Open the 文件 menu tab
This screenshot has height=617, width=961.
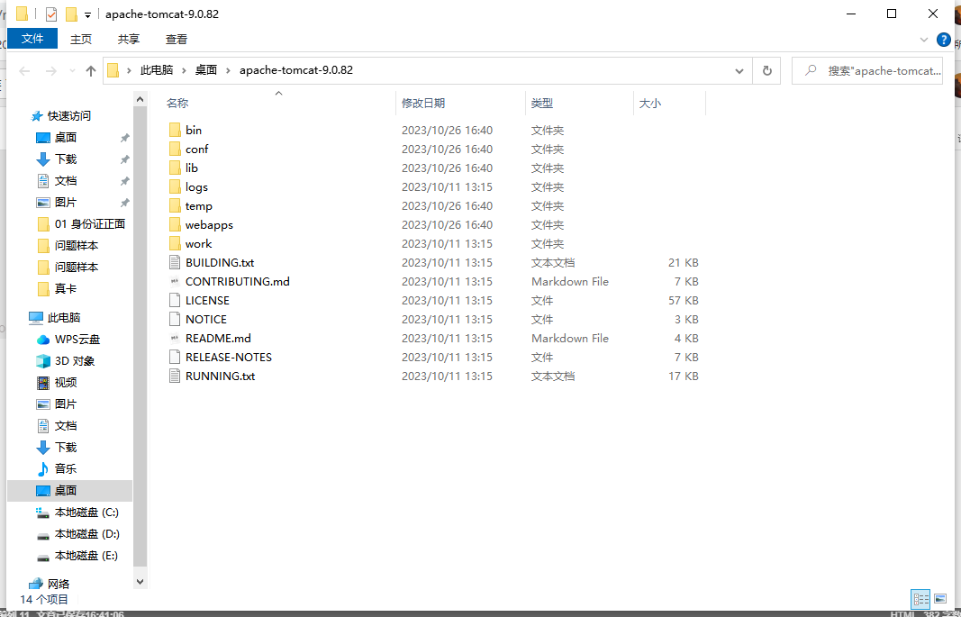pyautogui.click(x=32, y=39)
